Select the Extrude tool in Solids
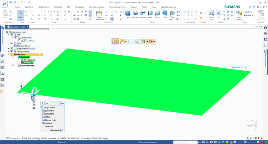 (135, 15)
